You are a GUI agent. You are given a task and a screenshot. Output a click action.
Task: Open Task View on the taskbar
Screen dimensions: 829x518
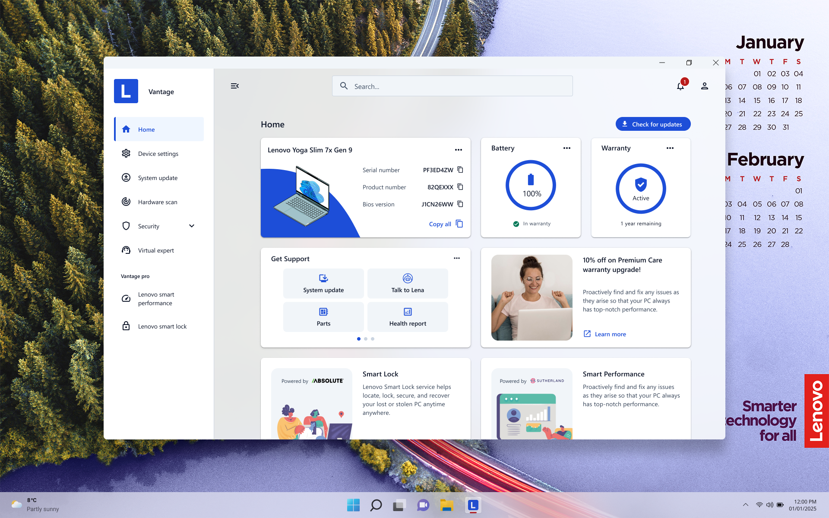(399, 505)
